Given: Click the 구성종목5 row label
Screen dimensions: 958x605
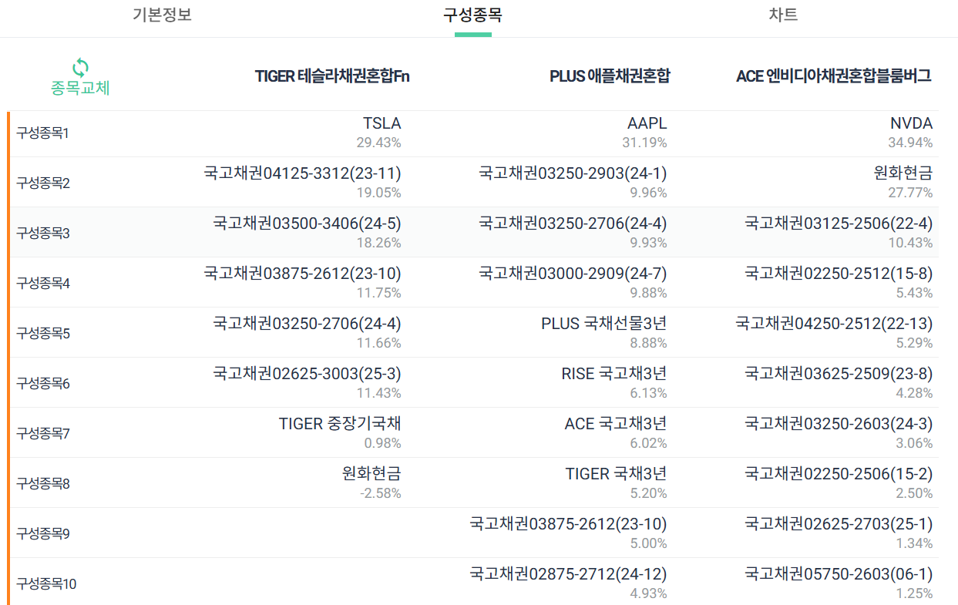Looking at the screenshot, I should pyautogui.click(x=42, y=334).
